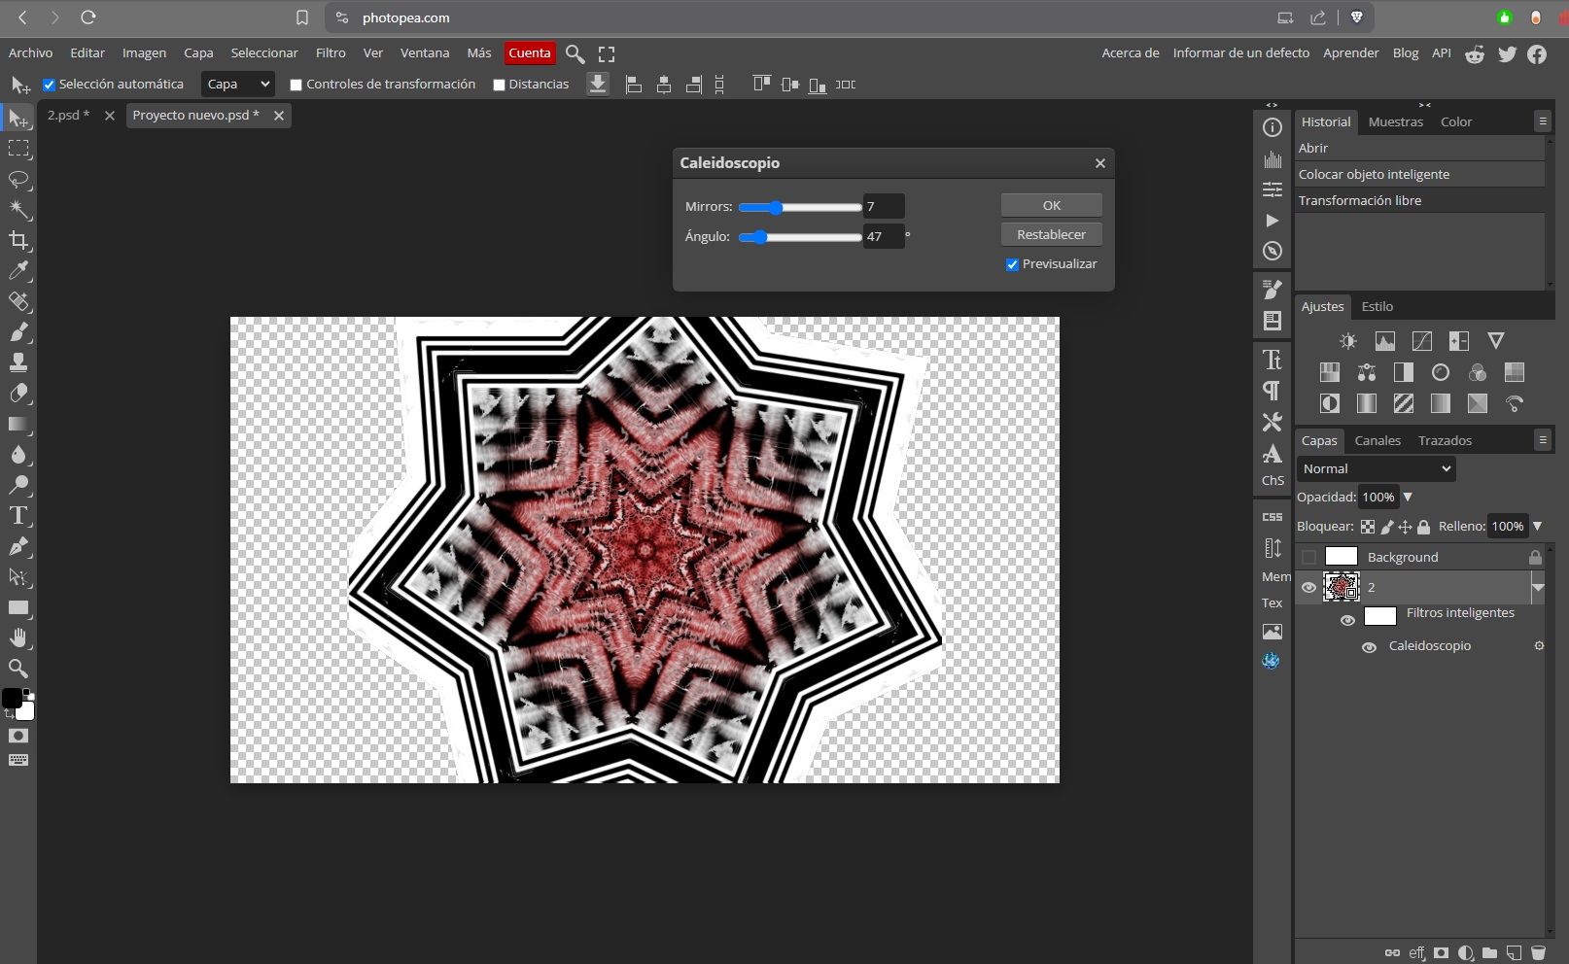Screen dimensions: 1569x964
Task: Open Capas panel options menu
Action: (x=1542, y=439)
